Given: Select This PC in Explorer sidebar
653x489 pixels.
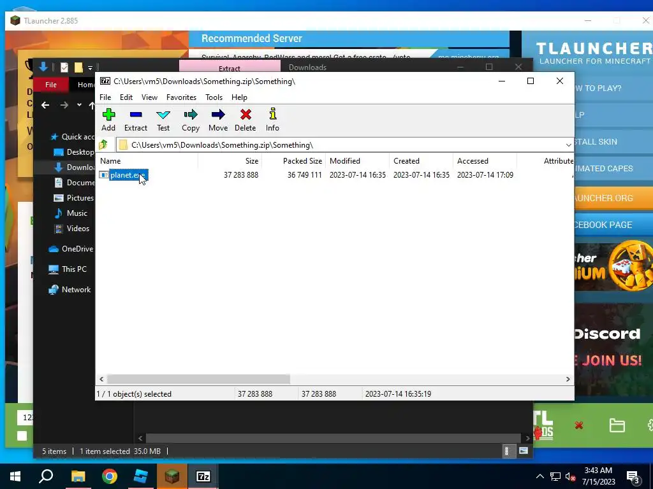Looking at the screenshot, I should point(68,269).
